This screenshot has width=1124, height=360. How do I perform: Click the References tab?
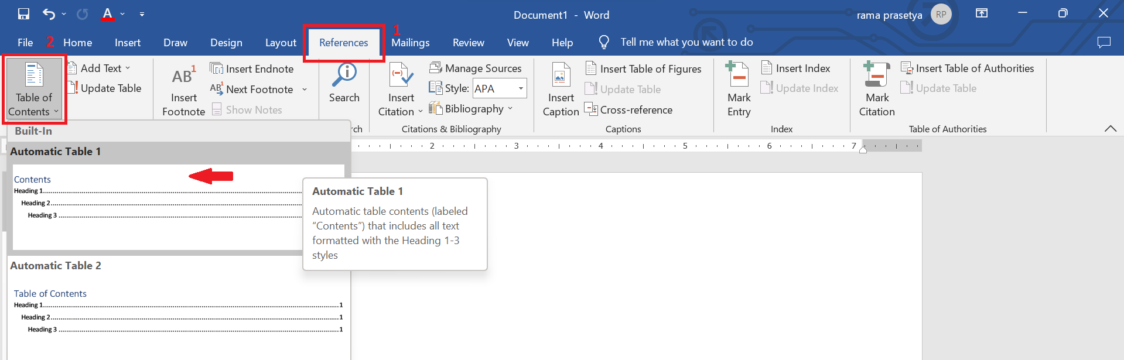pos(344,43)
